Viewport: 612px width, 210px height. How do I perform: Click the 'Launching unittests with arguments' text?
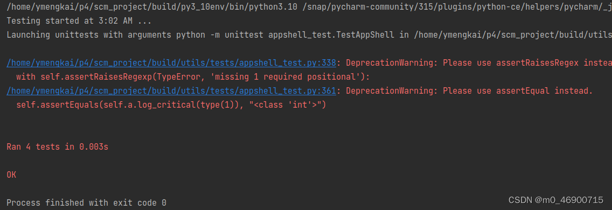[88, 35]
